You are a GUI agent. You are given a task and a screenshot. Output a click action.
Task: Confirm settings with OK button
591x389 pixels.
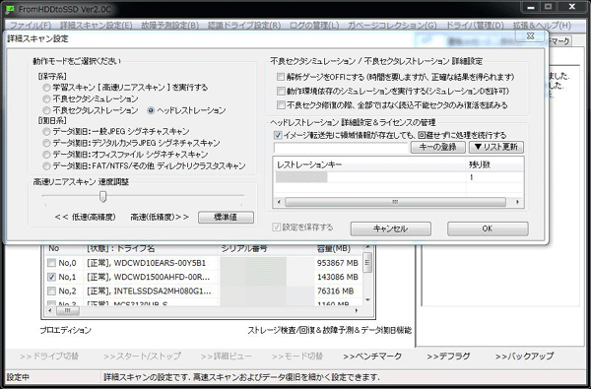point(488,228)
